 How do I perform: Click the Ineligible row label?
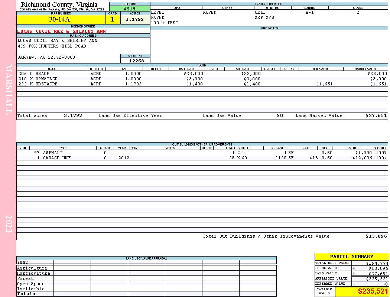pyautogui.click(x=31, y=289)
